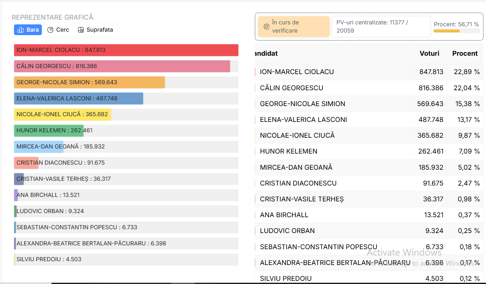Click the În curs de verificare status badge
486x284 pixels.
pos(294,27)
